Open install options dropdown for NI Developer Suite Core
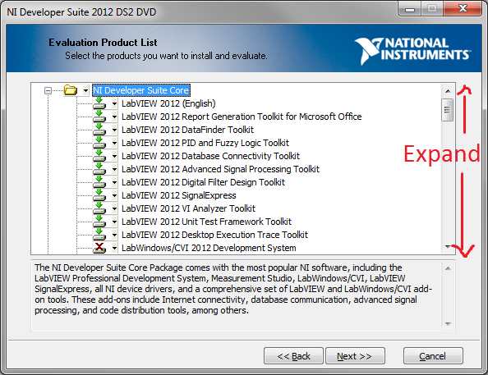This screenshot has width=488, height=375. (85, 90)
